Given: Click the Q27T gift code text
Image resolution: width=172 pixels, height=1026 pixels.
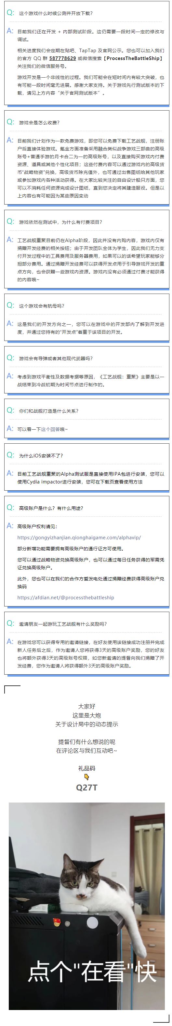Looking at the screenshot, I should pos(86,788).
